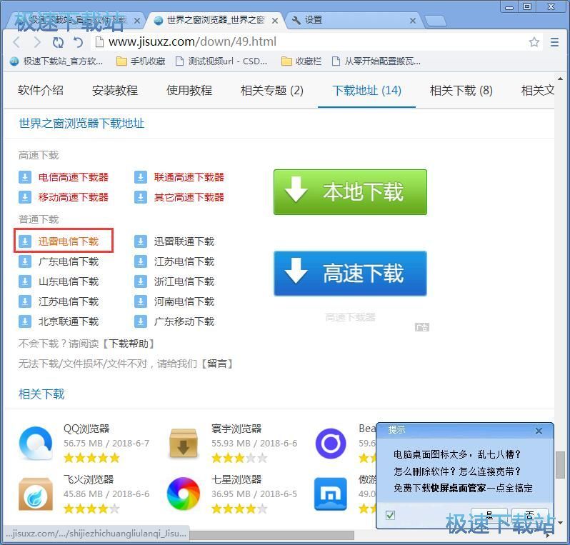This screenshot has height=545, width=570.
Task: Open a new tab with the new-tab button
Action: pos(435,21)
